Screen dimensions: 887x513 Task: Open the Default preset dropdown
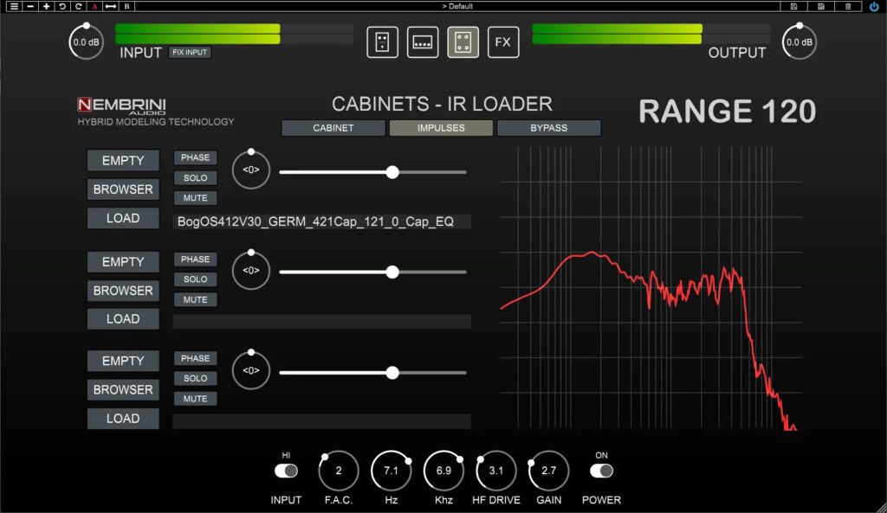click(x=457, y=6)
